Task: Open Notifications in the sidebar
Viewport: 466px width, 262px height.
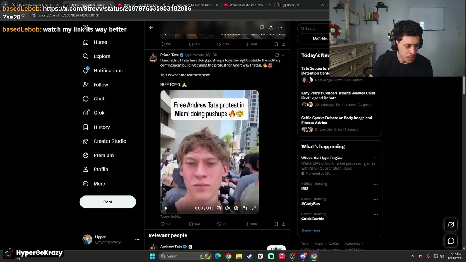Action: (103, 71)
